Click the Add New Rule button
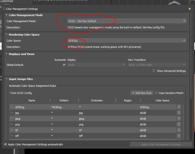The height and width of the screenshot is (154, 195). 142,93
